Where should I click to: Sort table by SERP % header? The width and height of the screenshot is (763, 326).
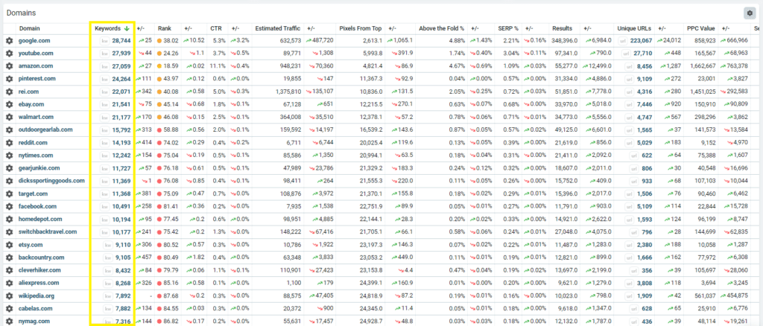point(508,29)
